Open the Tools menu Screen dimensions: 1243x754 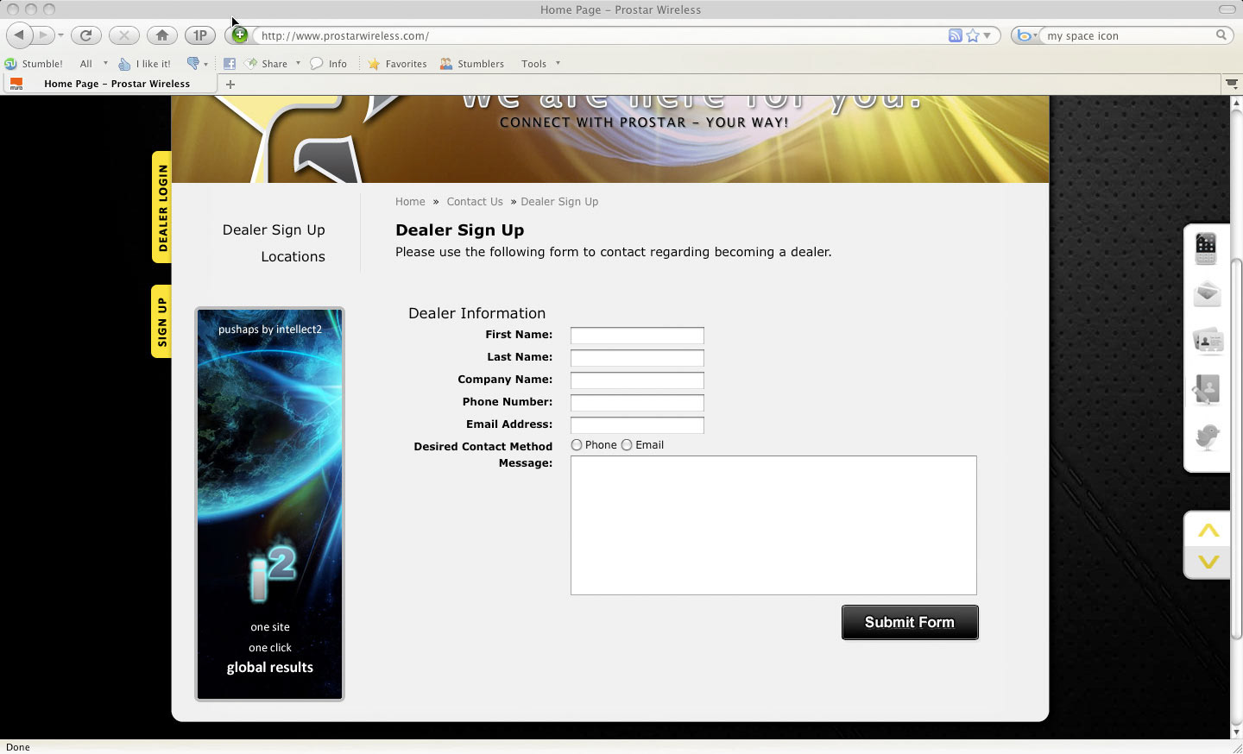pyautogui.click(x=533, y=64)
